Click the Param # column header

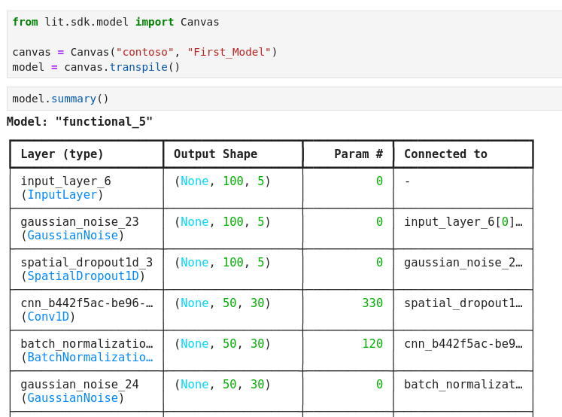point(358,154)
